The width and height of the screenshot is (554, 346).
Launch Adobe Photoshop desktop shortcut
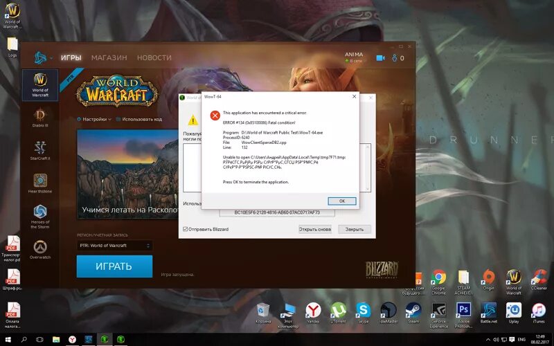tap(463, 316)
